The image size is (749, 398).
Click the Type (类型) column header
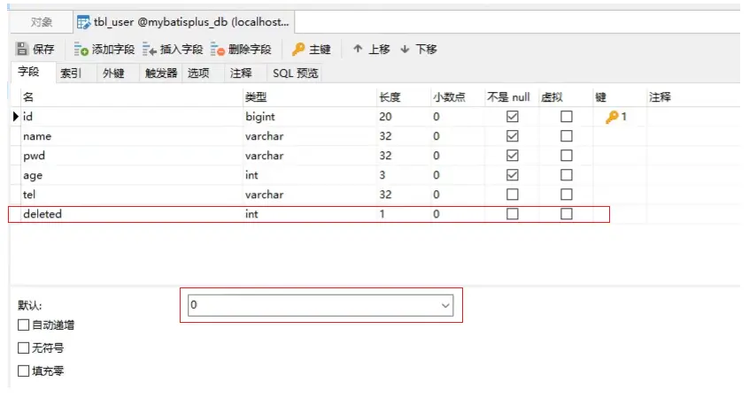[310, 97]
